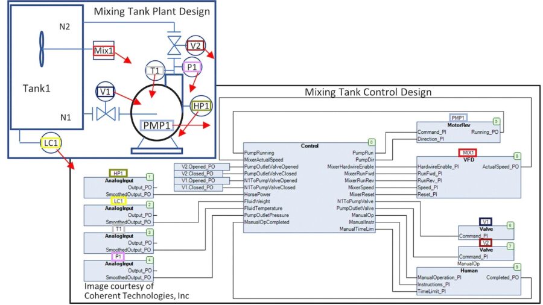Click the PumpOutletValveOpened input port
Screen dimensions: 543x305
point(271,167)
